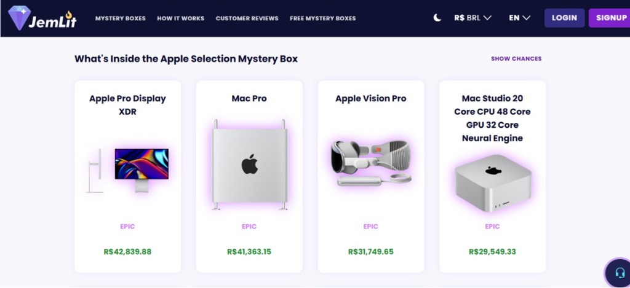Click the R$29,549.33 Mac Studio price

(x=493, y=252)
